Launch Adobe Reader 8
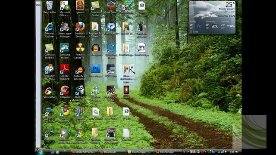Screen dimensions: 276x155 click(x=65, y=72)
